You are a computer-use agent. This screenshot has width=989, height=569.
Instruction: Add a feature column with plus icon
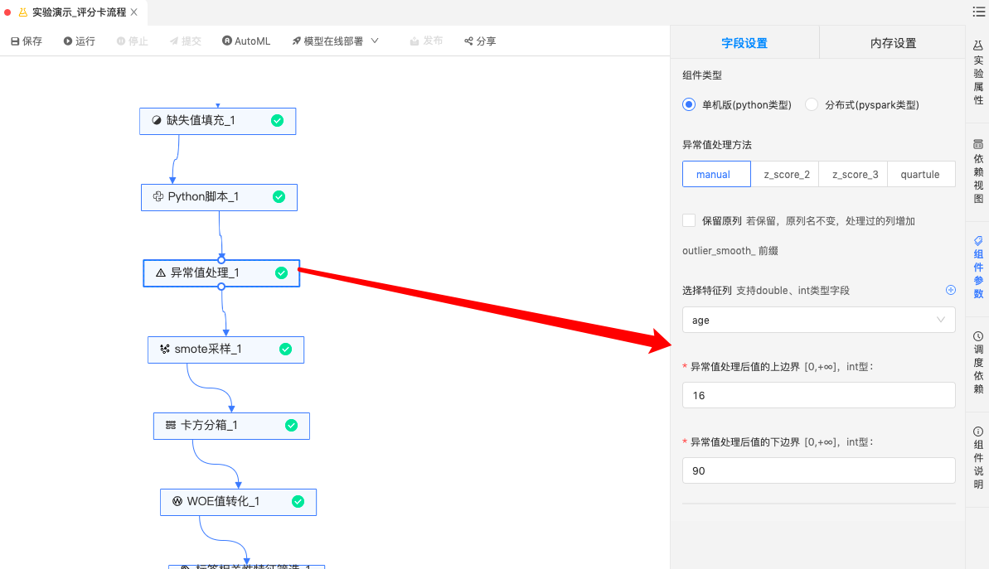click(x=951, y=290)
